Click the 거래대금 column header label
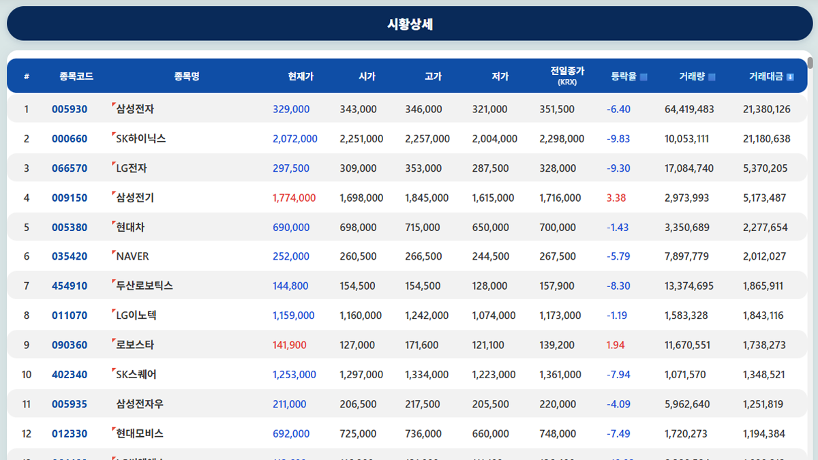818x460 pixels. coord(766,76)
